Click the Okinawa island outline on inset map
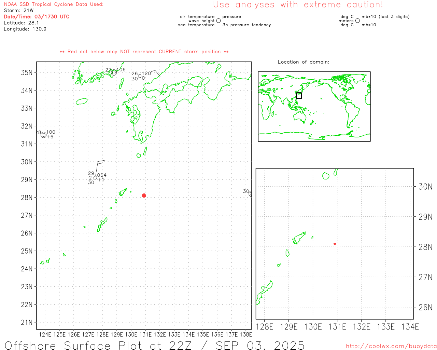This screenshot has height=350, width=437. pyautogui.click(x=264, y=293)
